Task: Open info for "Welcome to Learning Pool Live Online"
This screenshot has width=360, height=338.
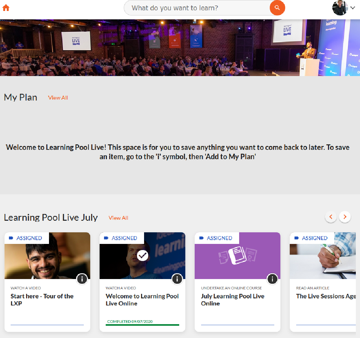Action: (177, 279)
